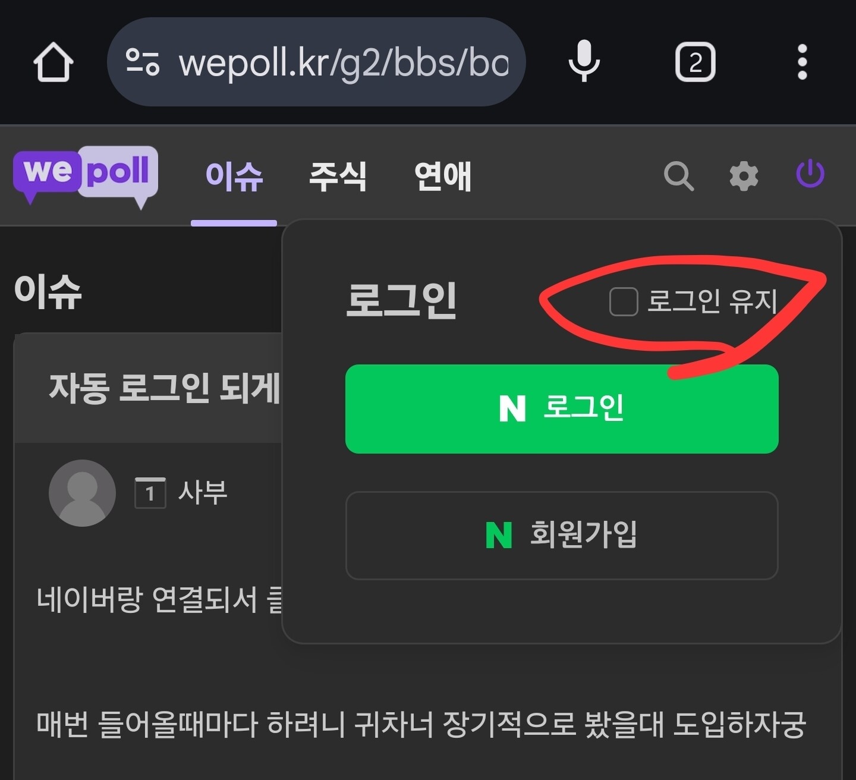
Task: Go to the 연애 tab
Action: [x=443, y=177]
